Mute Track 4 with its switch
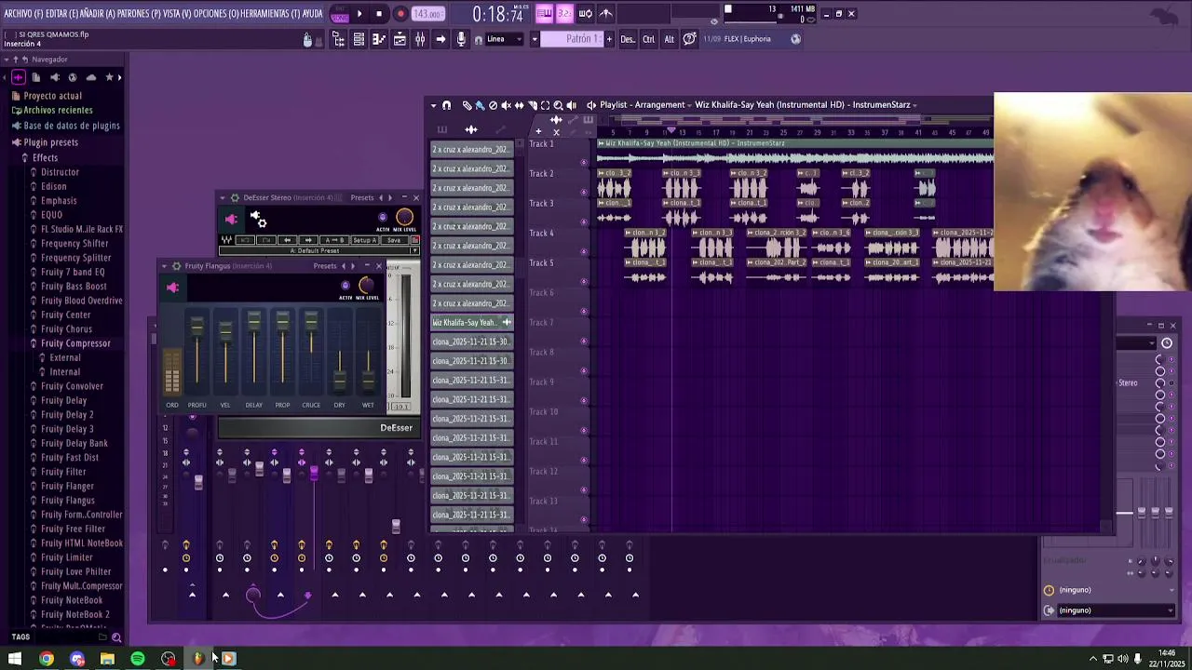Image resolution: width=1192 pixels, height=670 pixels. tap(584, 251)
